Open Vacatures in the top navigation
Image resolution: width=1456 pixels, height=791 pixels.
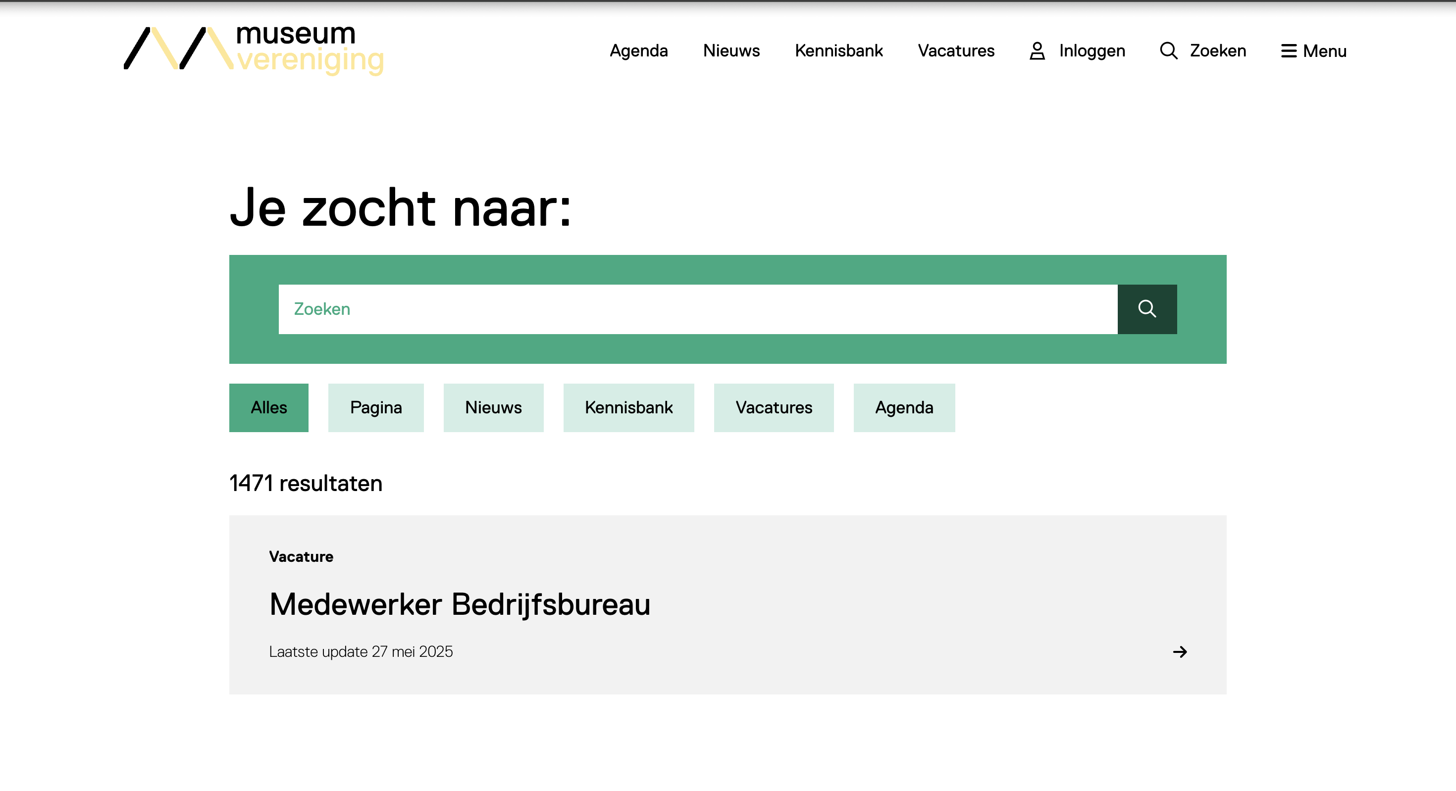(956, 51)
